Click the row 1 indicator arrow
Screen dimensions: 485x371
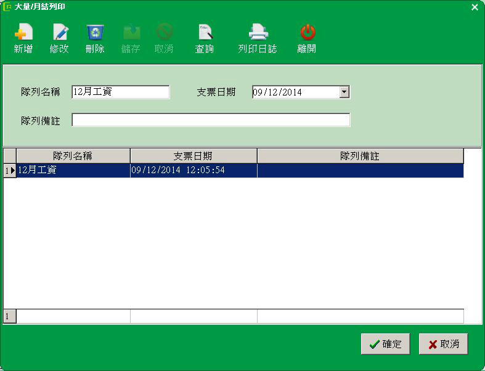point(10,171)
